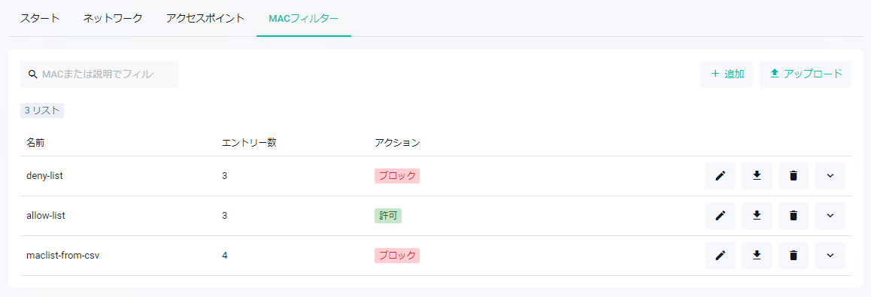Expand the maclist-from-csv row chevron

(x=830, y=256)
